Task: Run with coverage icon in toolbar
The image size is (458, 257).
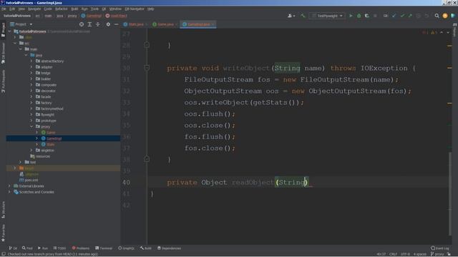Action: click(x=367, y=16)
